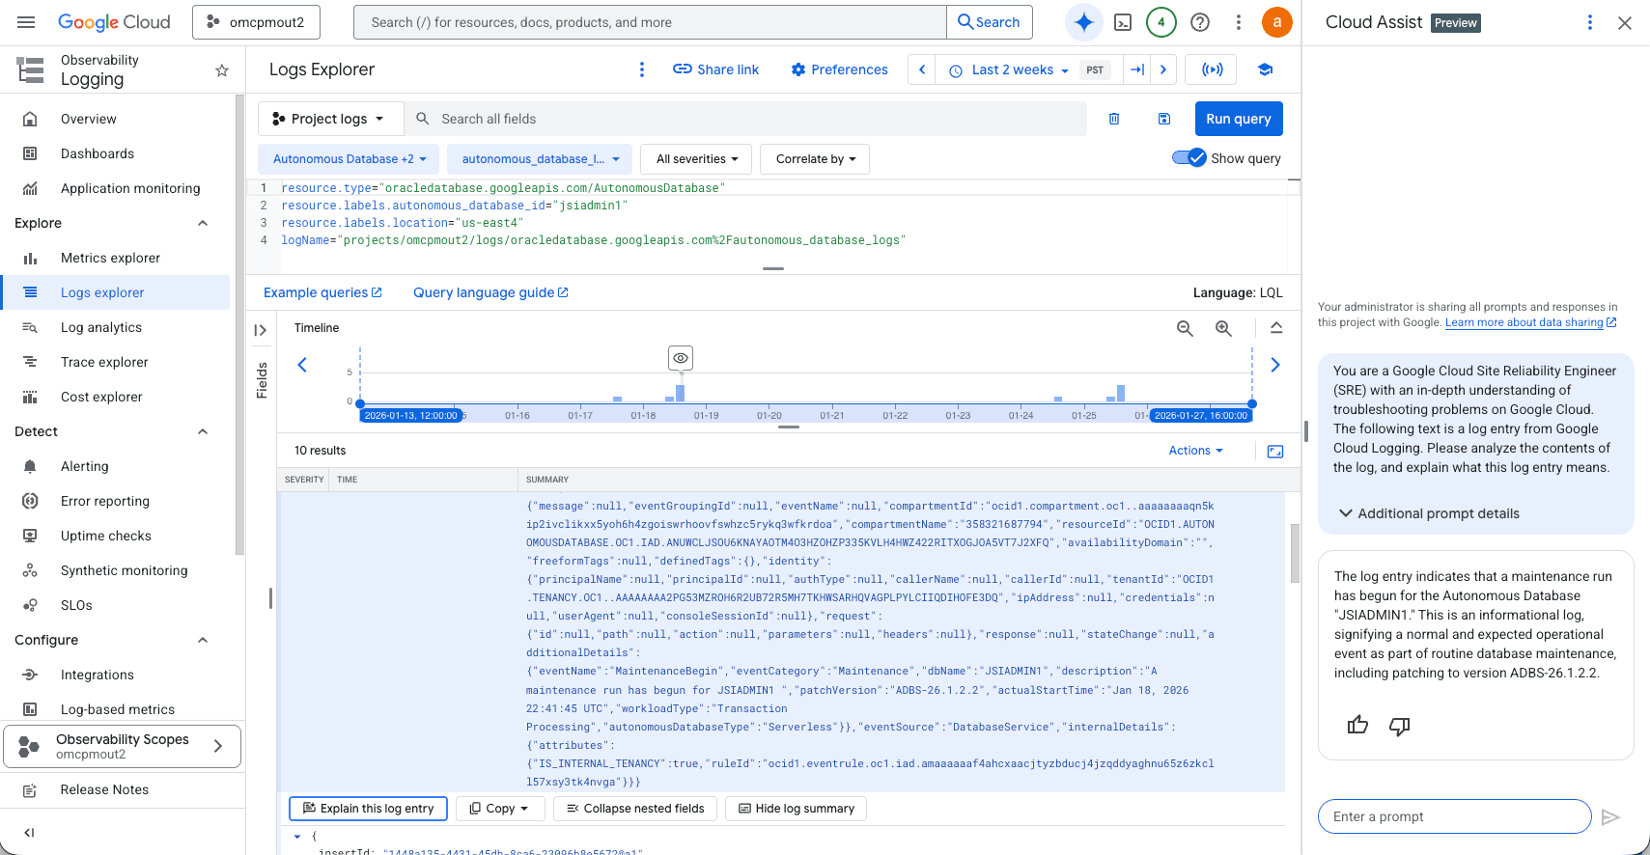Go to previous time range

coord(922,69)
